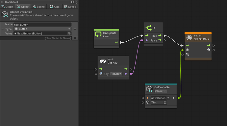Image resolution: width=227 pixels, height=126 pixels.
Task: Remove the next Button variable with minus
Action: [x=75, y=29]
